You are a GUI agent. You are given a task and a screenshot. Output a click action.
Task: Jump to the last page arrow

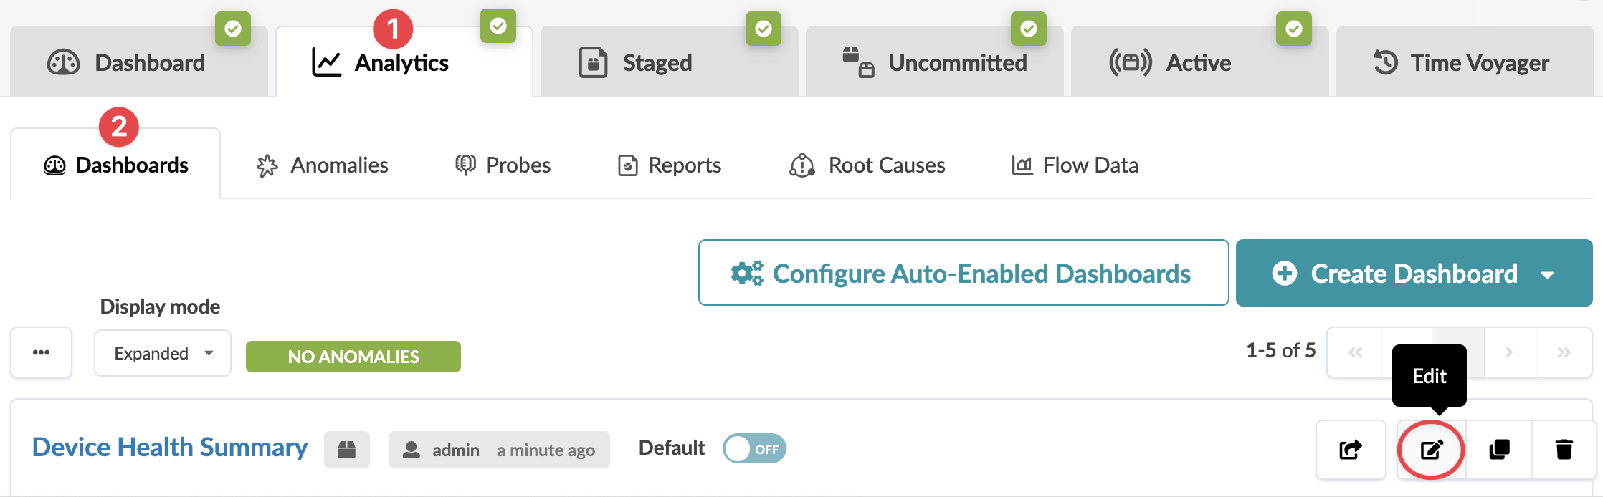1564,352
